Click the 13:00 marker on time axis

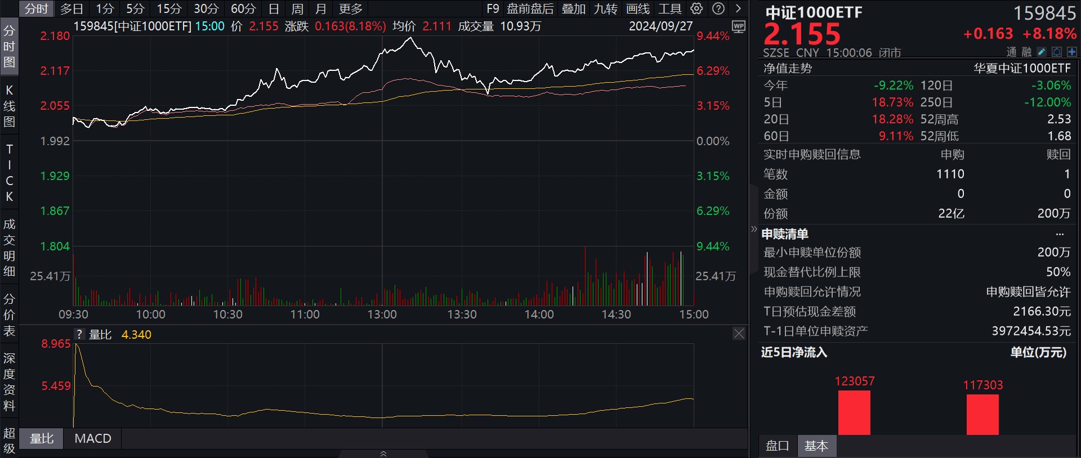click(382, 315)
